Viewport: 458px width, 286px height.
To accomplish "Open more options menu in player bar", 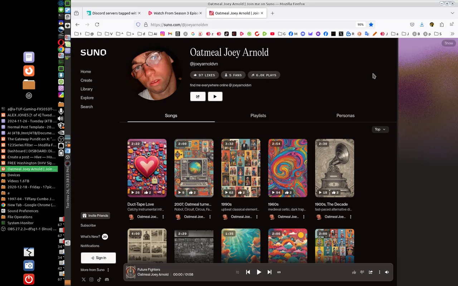I will click(x=380, y=272).
